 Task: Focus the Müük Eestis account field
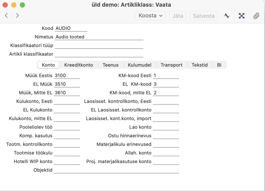(67, 76)
